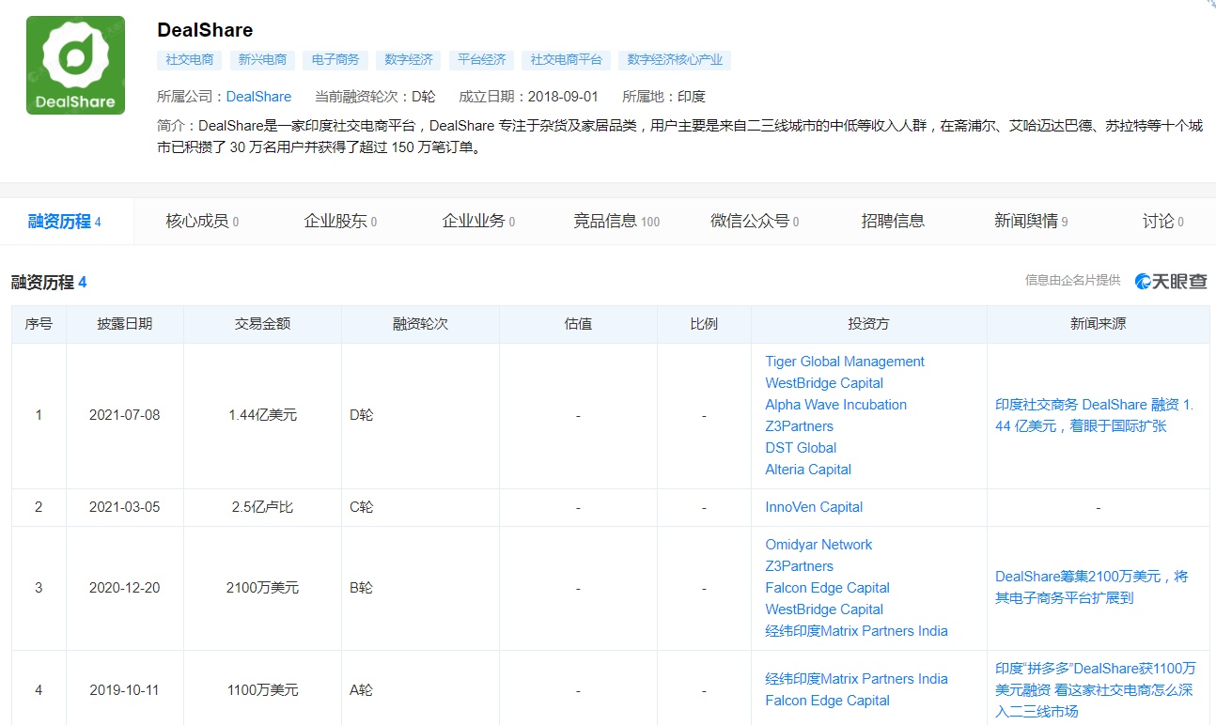Open the 融资历程 tab
Viewport: 1216px width, 725px height.
tap(64, 222)
